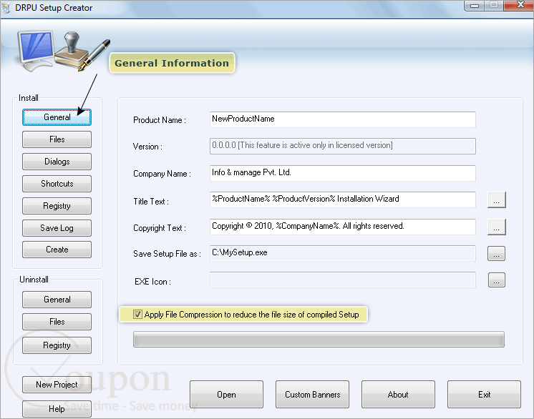Click the Copyright Text field

pyautogui.click(x=343, y=227)
